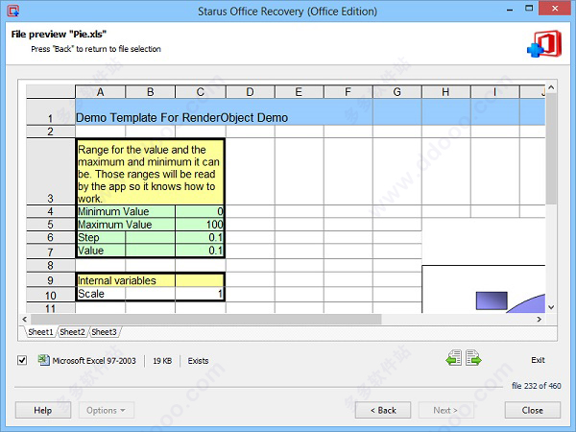Select row 3 header
Screen dimensions: 576x432
[50, 171]
